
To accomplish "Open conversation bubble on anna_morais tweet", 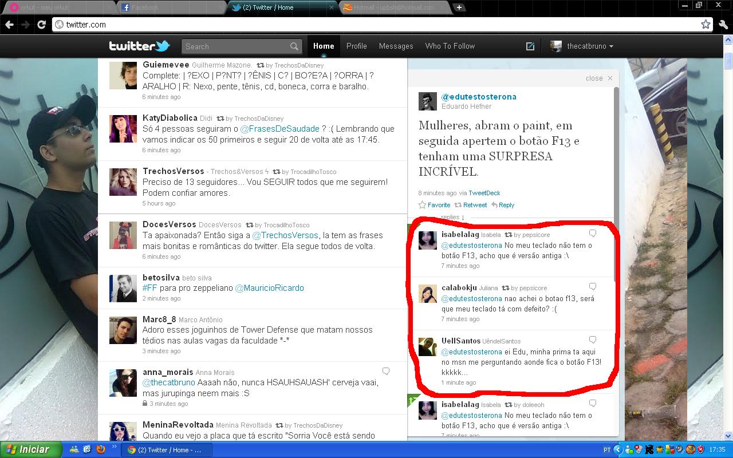I will (x=386, y=372).
